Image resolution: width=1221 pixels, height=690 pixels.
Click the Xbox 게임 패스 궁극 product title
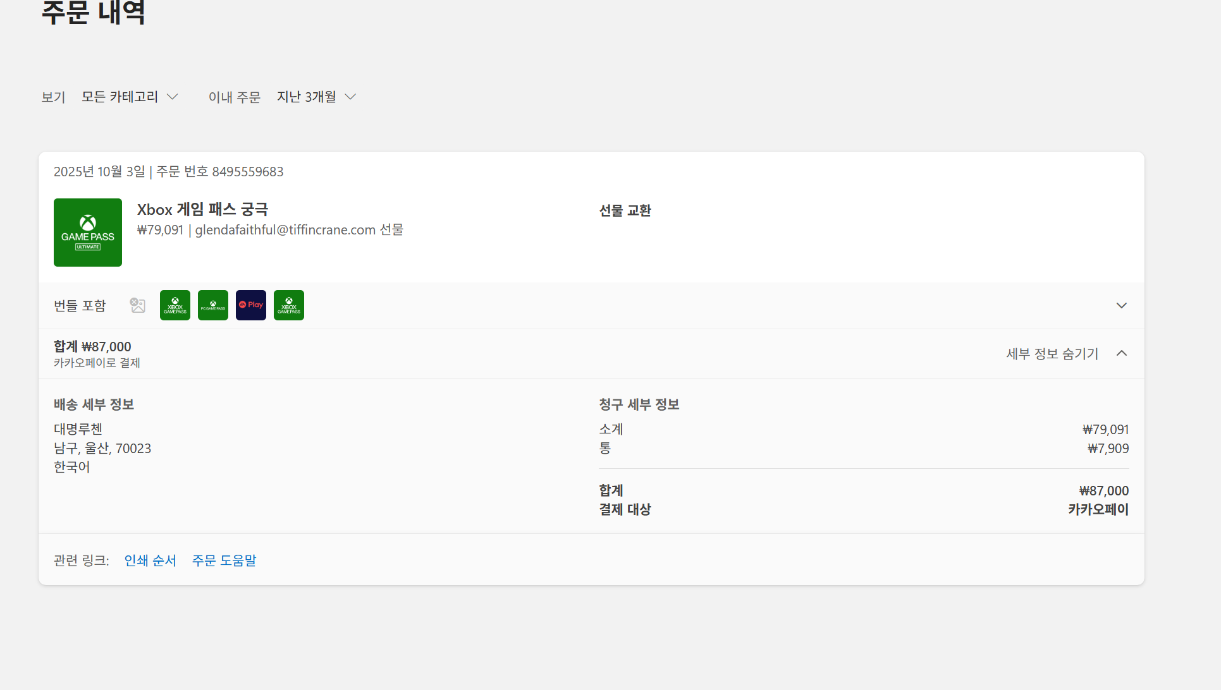(x=202, y=210)
